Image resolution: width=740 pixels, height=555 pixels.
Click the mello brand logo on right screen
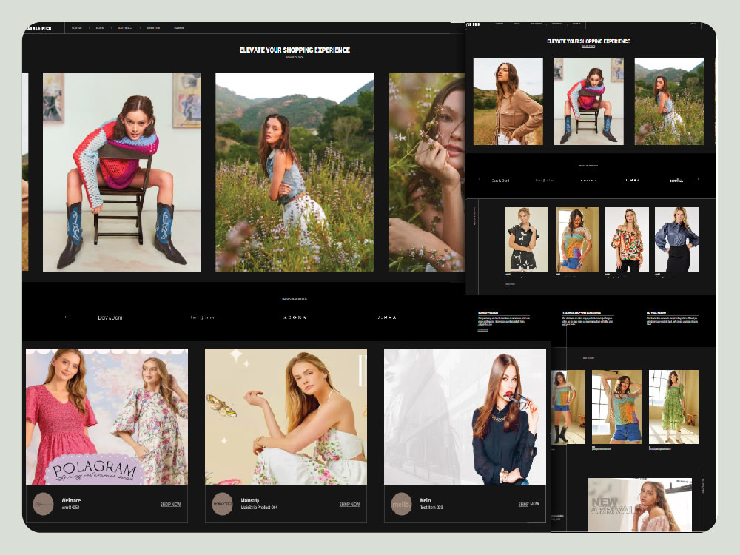[676, 181]
